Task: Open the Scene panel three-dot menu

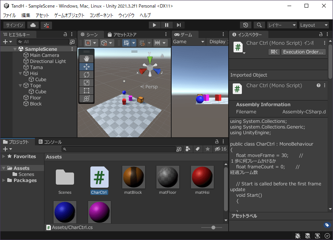Action: [166, 35]
